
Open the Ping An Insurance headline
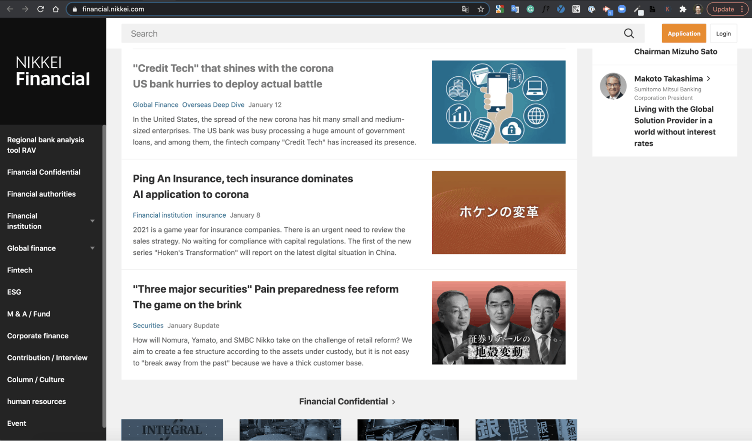click(x=243, y=186)
